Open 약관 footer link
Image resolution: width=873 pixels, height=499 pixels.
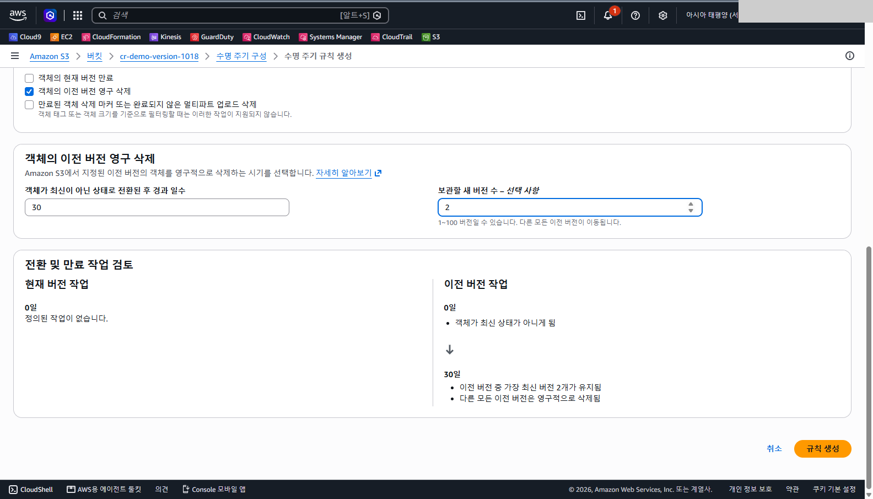793,490
